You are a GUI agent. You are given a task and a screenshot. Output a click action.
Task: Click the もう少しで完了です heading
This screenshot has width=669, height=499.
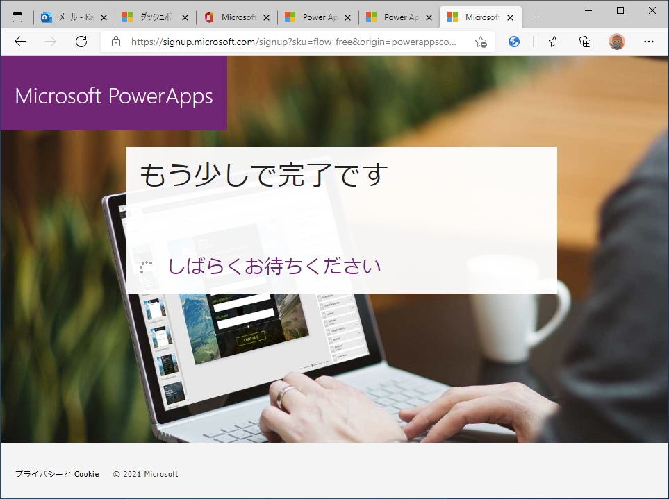tap(264, 175)
